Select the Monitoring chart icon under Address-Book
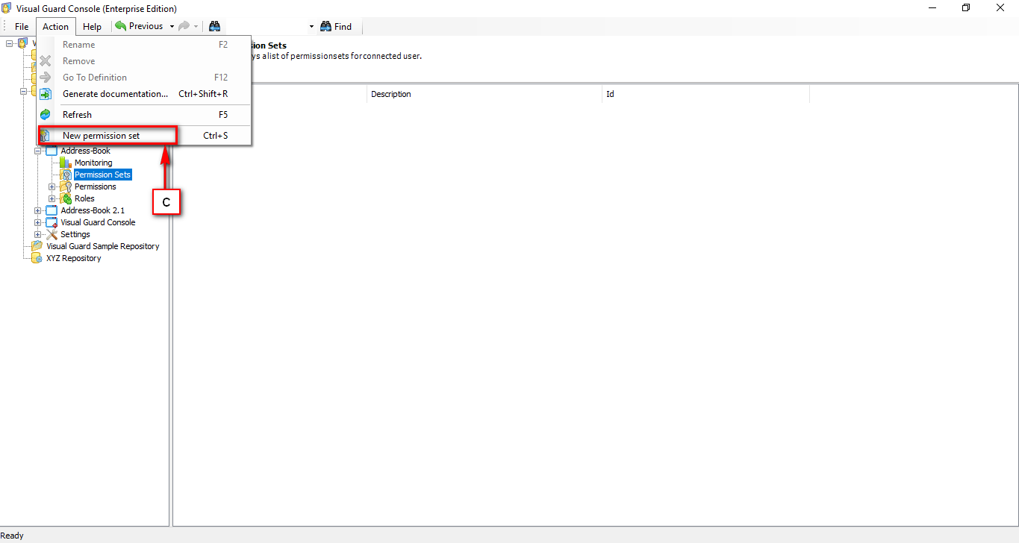1019x543 pixels. tap(64, 162)
